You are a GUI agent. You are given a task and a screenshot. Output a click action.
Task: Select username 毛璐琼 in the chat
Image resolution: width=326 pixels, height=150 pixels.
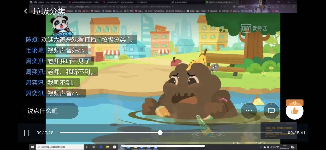35,50
